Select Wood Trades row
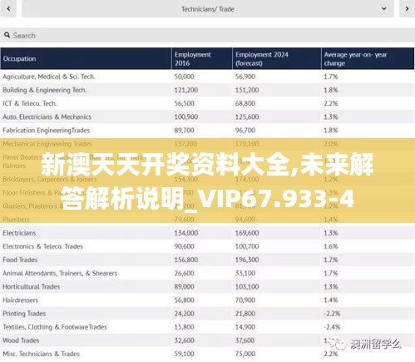Viewport: 415px width, 362px height. click(207, 340)
